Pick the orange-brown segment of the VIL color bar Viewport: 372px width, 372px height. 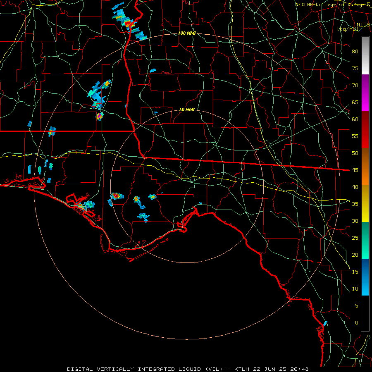click(365, 167)
